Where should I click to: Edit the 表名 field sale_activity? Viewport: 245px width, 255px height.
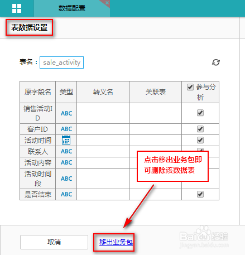pos(61,62)
